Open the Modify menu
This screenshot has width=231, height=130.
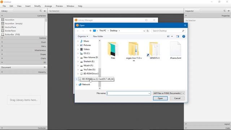coord(38,6)
